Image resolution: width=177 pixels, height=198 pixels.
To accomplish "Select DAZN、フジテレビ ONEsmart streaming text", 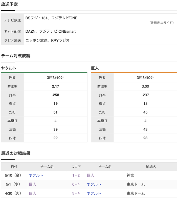I will point(51,31).
